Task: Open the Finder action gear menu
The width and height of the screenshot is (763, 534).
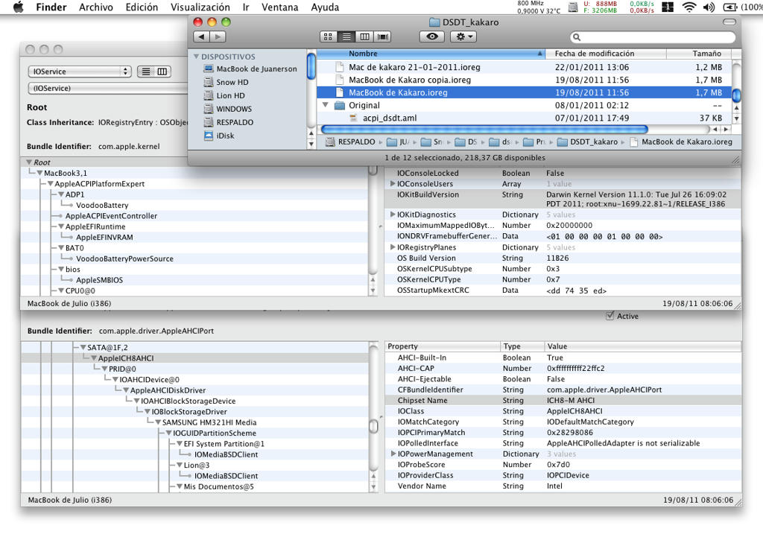Action: click(x=463, y=36)
